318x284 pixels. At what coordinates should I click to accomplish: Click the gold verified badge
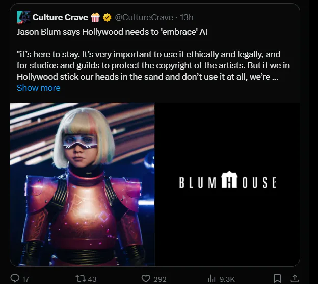click(107, 18)
